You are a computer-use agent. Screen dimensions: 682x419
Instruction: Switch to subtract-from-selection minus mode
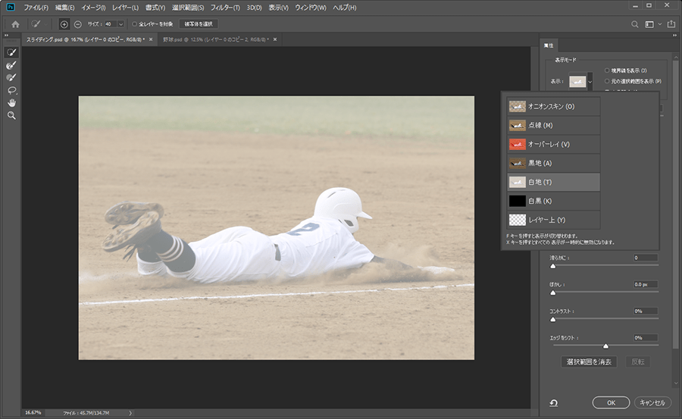pyautogui.click(x=77, y=24)
